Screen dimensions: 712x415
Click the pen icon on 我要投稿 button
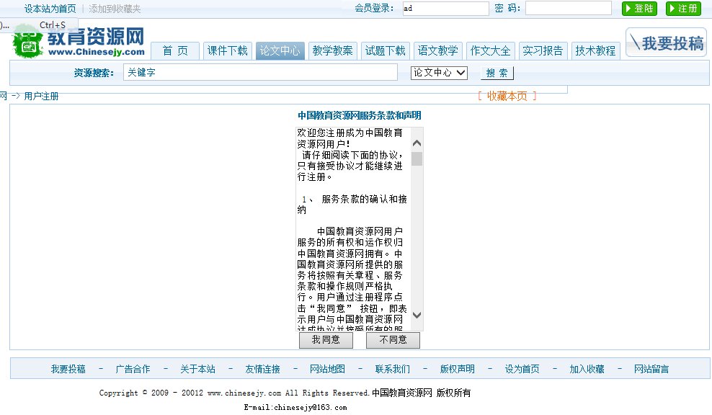(x=634, y=42)
